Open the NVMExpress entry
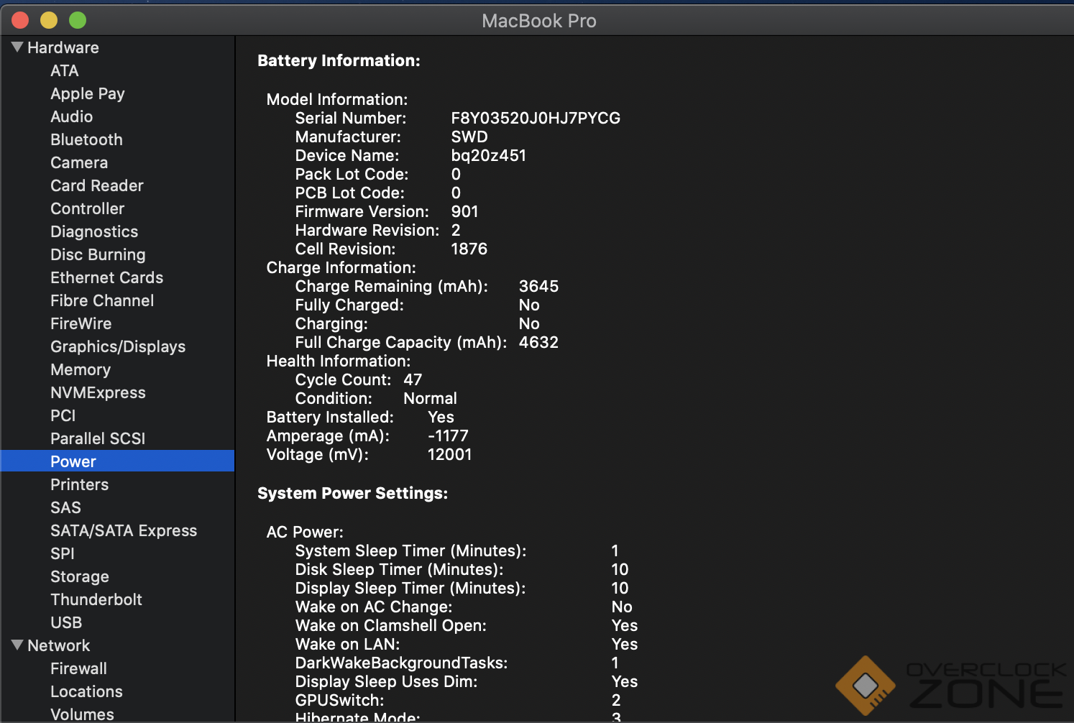The image size is (1074, 723). pos(98,392)
